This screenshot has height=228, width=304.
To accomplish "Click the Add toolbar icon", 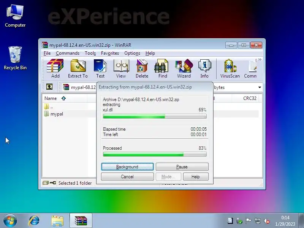I will click(x=55, y=68).
